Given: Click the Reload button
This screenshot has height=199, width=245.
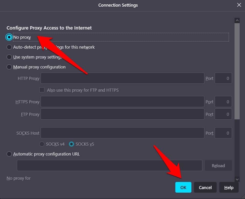Looking at the screenshot, I should tap(218, 165).
